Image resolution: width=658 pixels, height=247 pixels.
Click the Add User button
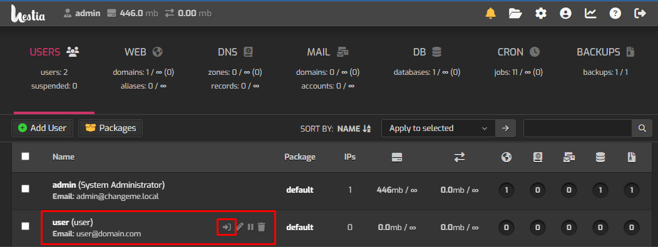pos(42,128)
